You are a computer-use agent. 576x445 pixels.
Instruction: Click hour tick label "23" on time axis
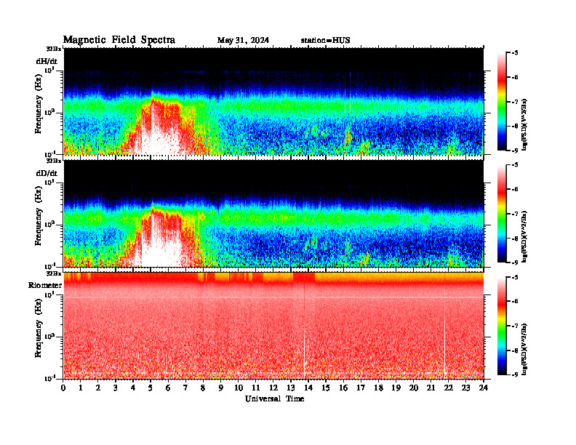[465, 388]
